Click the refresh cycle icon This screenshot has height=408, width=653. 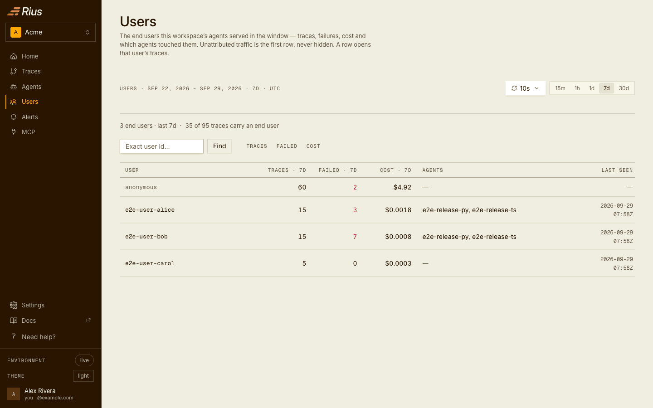tap(514, 88)
